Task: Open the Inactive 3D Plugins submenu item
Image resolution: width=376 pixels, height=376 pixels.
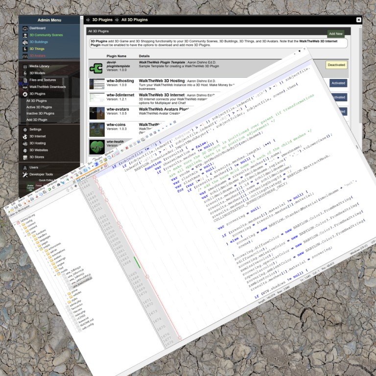Action: (40, 114)
